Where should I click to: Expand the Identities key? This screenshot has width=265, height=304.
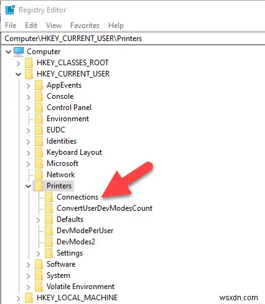29,142
